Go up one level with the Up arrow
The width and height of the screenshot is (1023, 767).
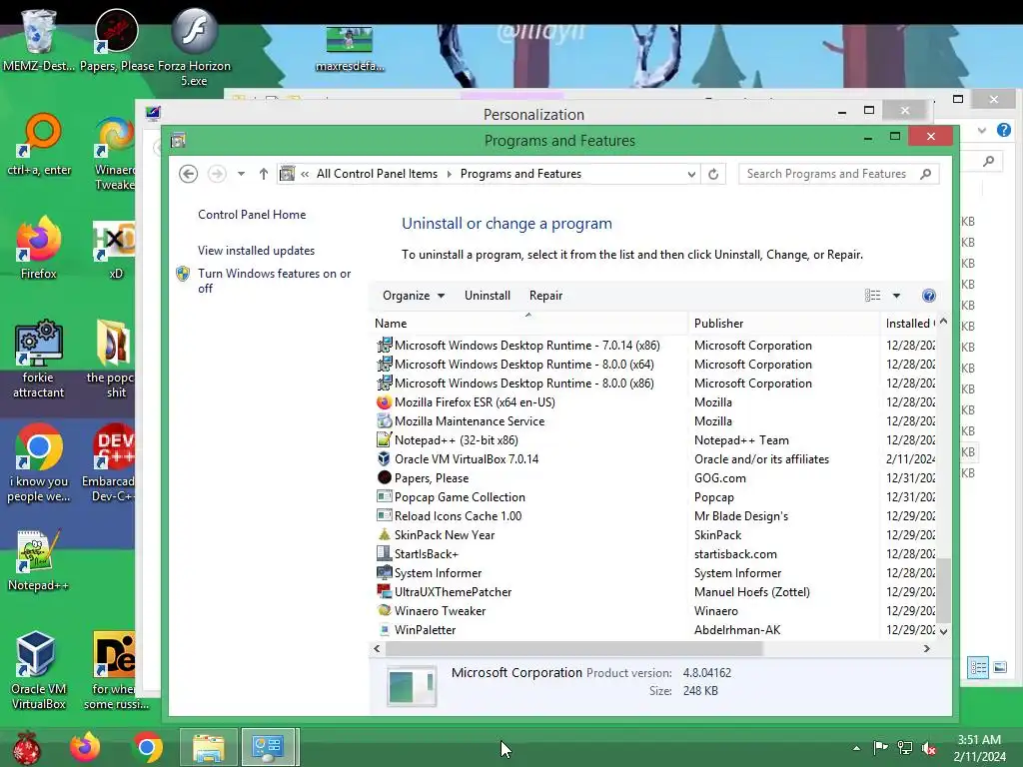pos(263,174)
